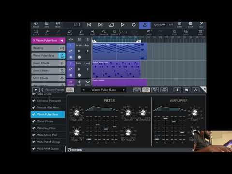Start recording with Record button
Image resolution: width=232 pixels, height=174 pixels.
click(x=133, y=25)
